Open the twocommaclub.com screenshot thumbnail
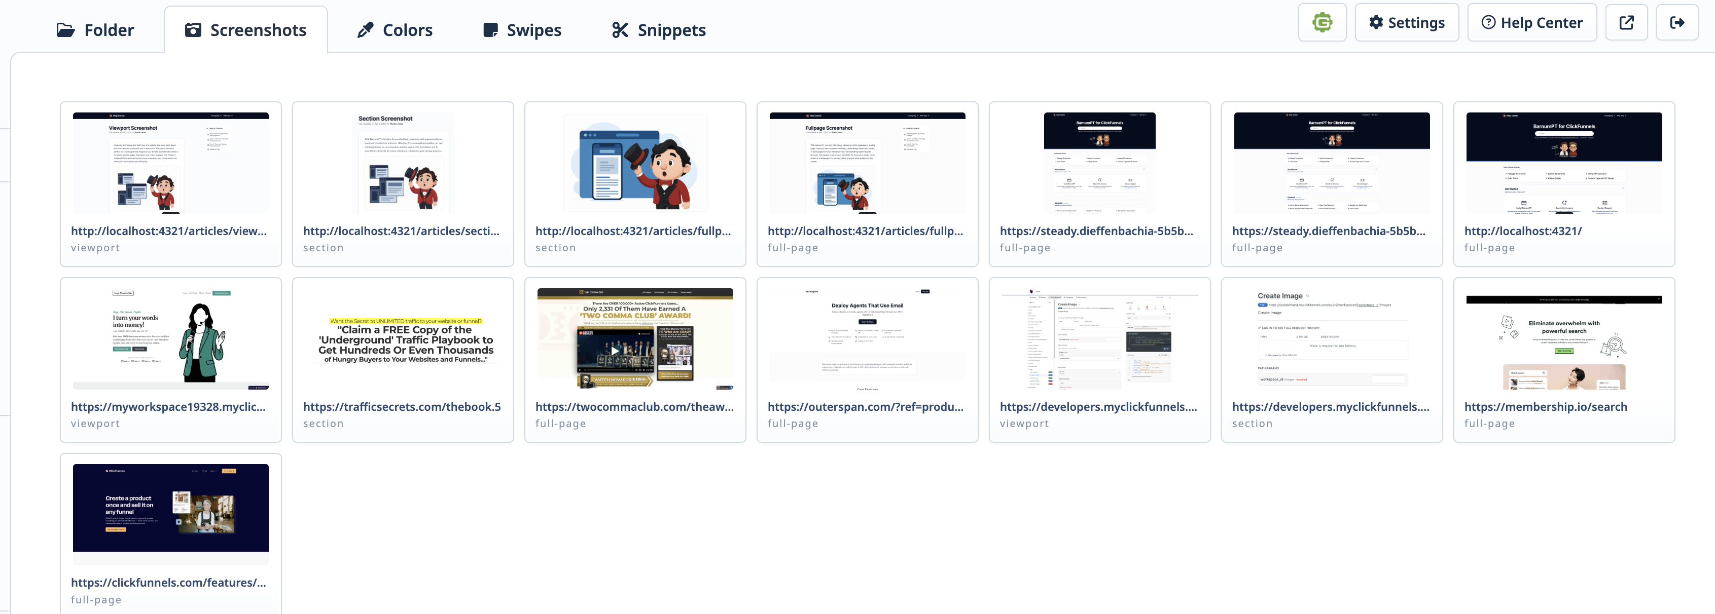This screenshot has width=1715, height=614. [634, 338]
